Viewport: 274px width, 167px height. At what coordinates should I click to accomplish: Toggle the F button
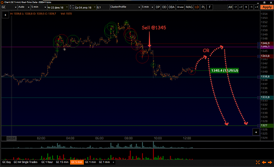click(210, 7)
